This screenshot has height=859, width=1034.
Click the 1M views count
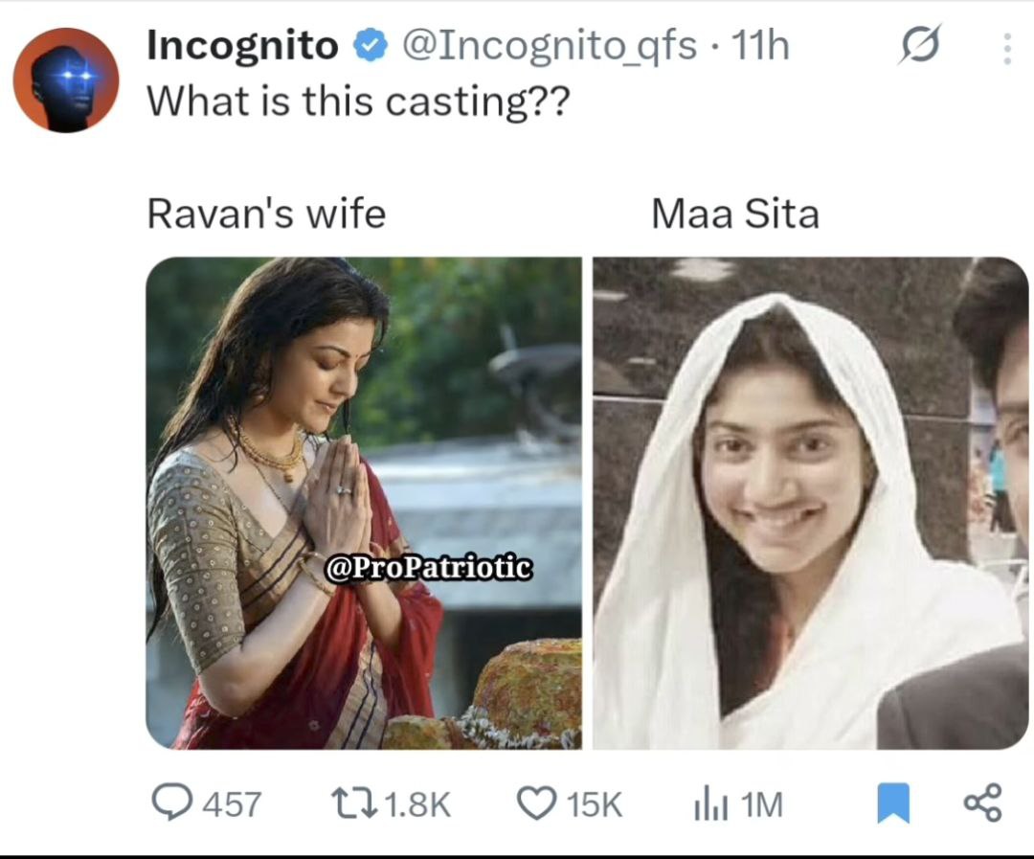(762, 805)
